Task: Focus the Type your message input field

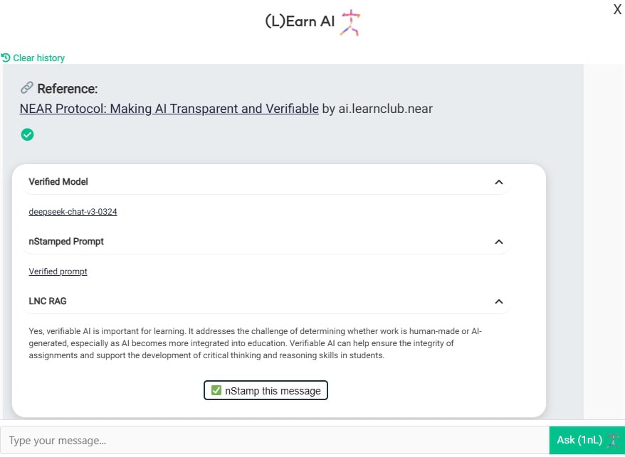Action: pyautogui.click(x=274, y=441)
